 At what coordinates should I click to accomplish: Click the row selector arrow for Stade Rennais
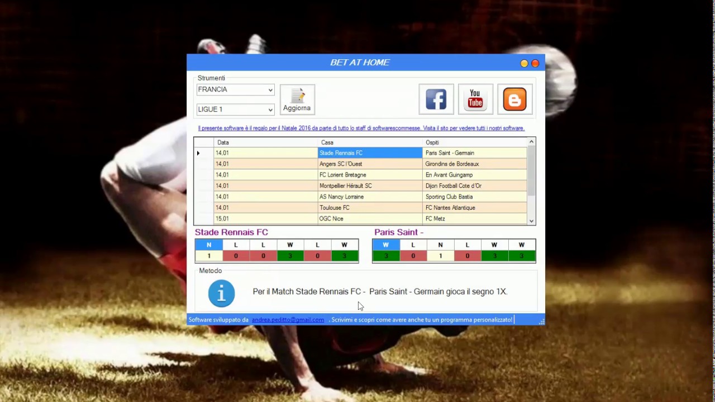point(204,153)
